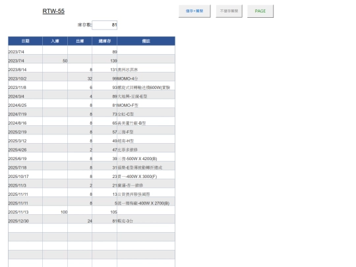Select the 入庫 column header
The height and width of the screenshot is (267, 356).
coord(55,41)
